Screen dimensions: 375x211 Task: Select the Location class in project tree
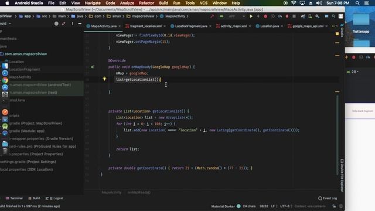coord(16,62)
